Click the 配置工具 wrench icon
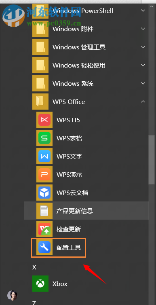Viewport: 156px width, 305px height. (x=44, y=247)
